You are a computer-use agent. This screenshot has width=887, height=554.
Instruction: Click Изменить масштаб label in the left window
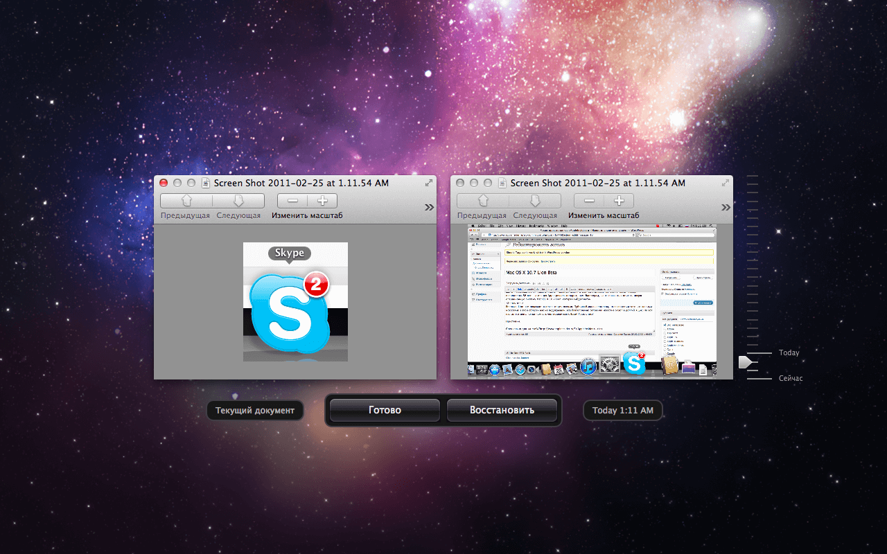[307, 215]
